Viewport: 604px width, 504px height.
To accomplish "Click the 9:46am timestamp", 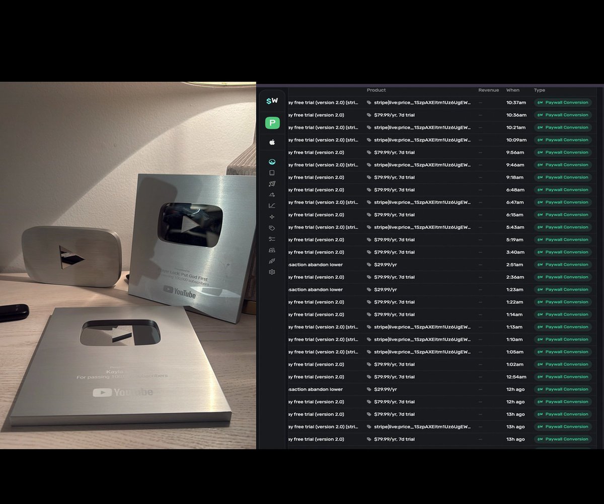I will click(515, 165).
